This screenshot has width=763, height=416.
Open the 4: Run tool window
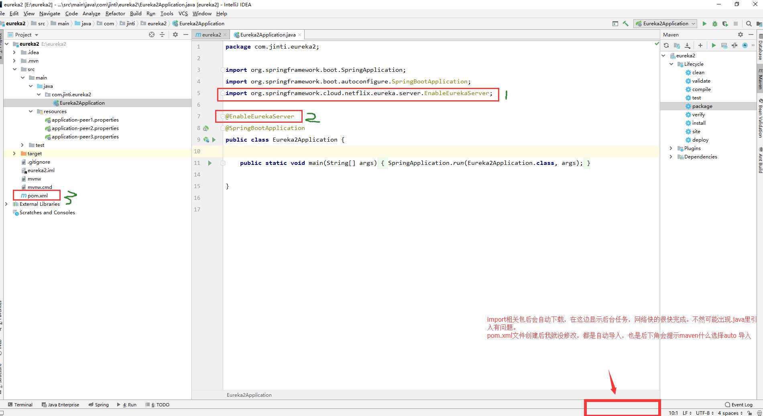coord(126,404)
